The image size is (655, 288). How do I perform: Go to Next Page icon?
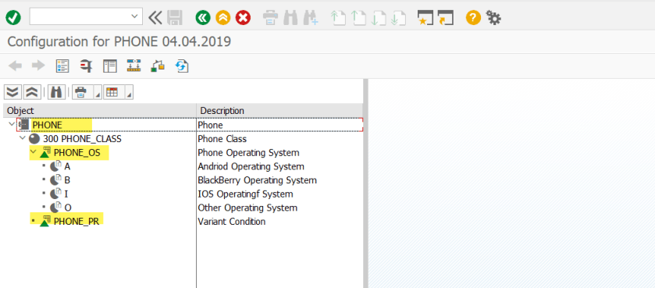tap(378, 18)
